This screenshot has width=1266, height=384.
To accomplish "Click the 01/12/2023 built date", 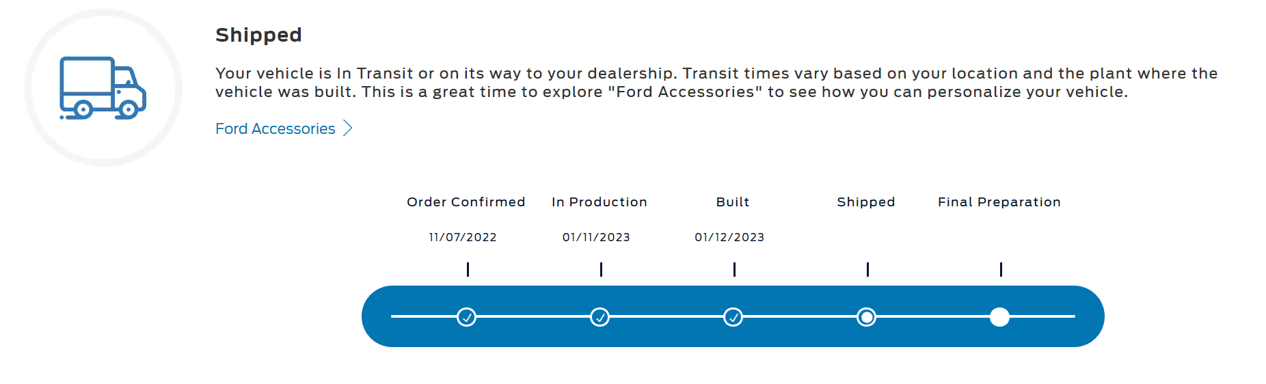I will [729, 237].
